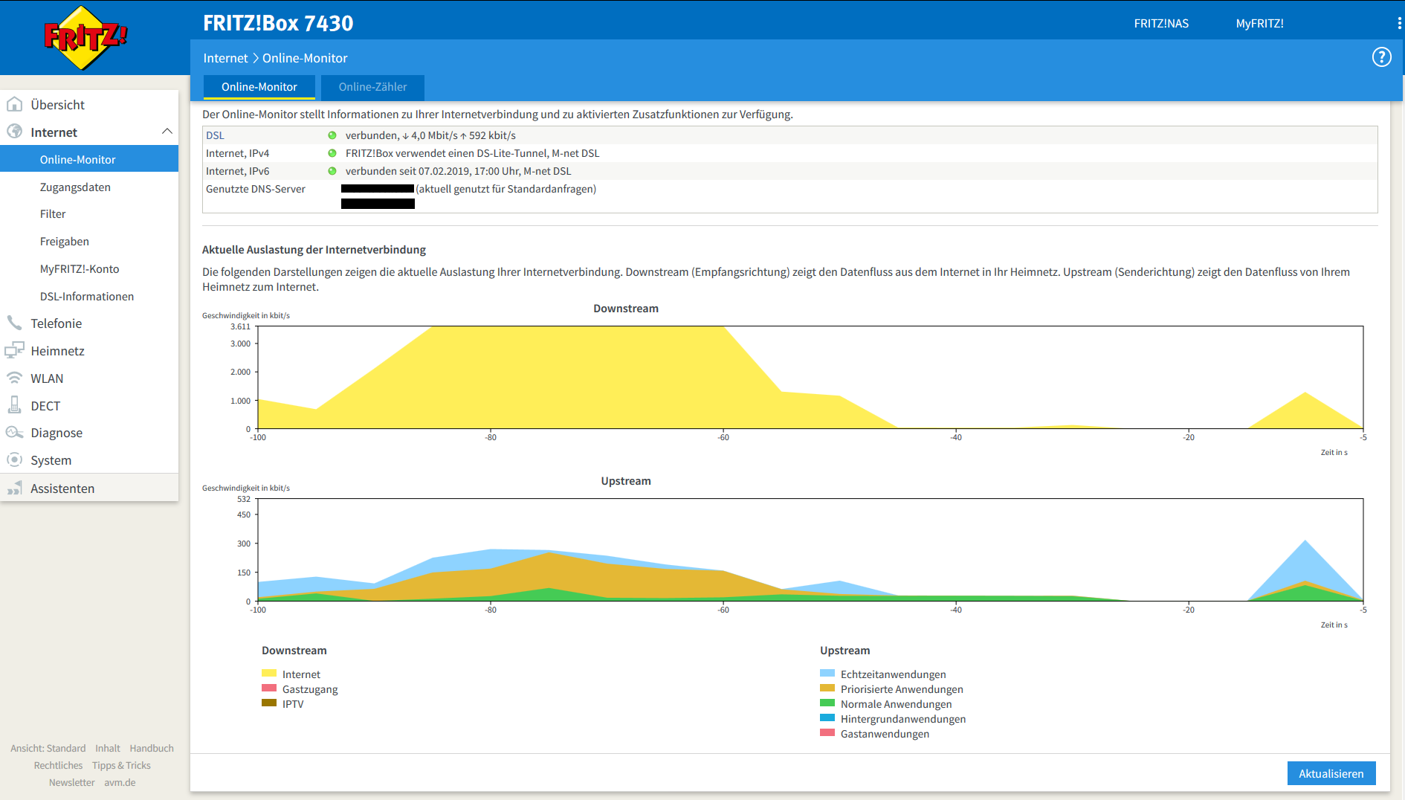Click the green DSL status indicator
This screenshot has height=800, width=1405.
coord(332,135)
